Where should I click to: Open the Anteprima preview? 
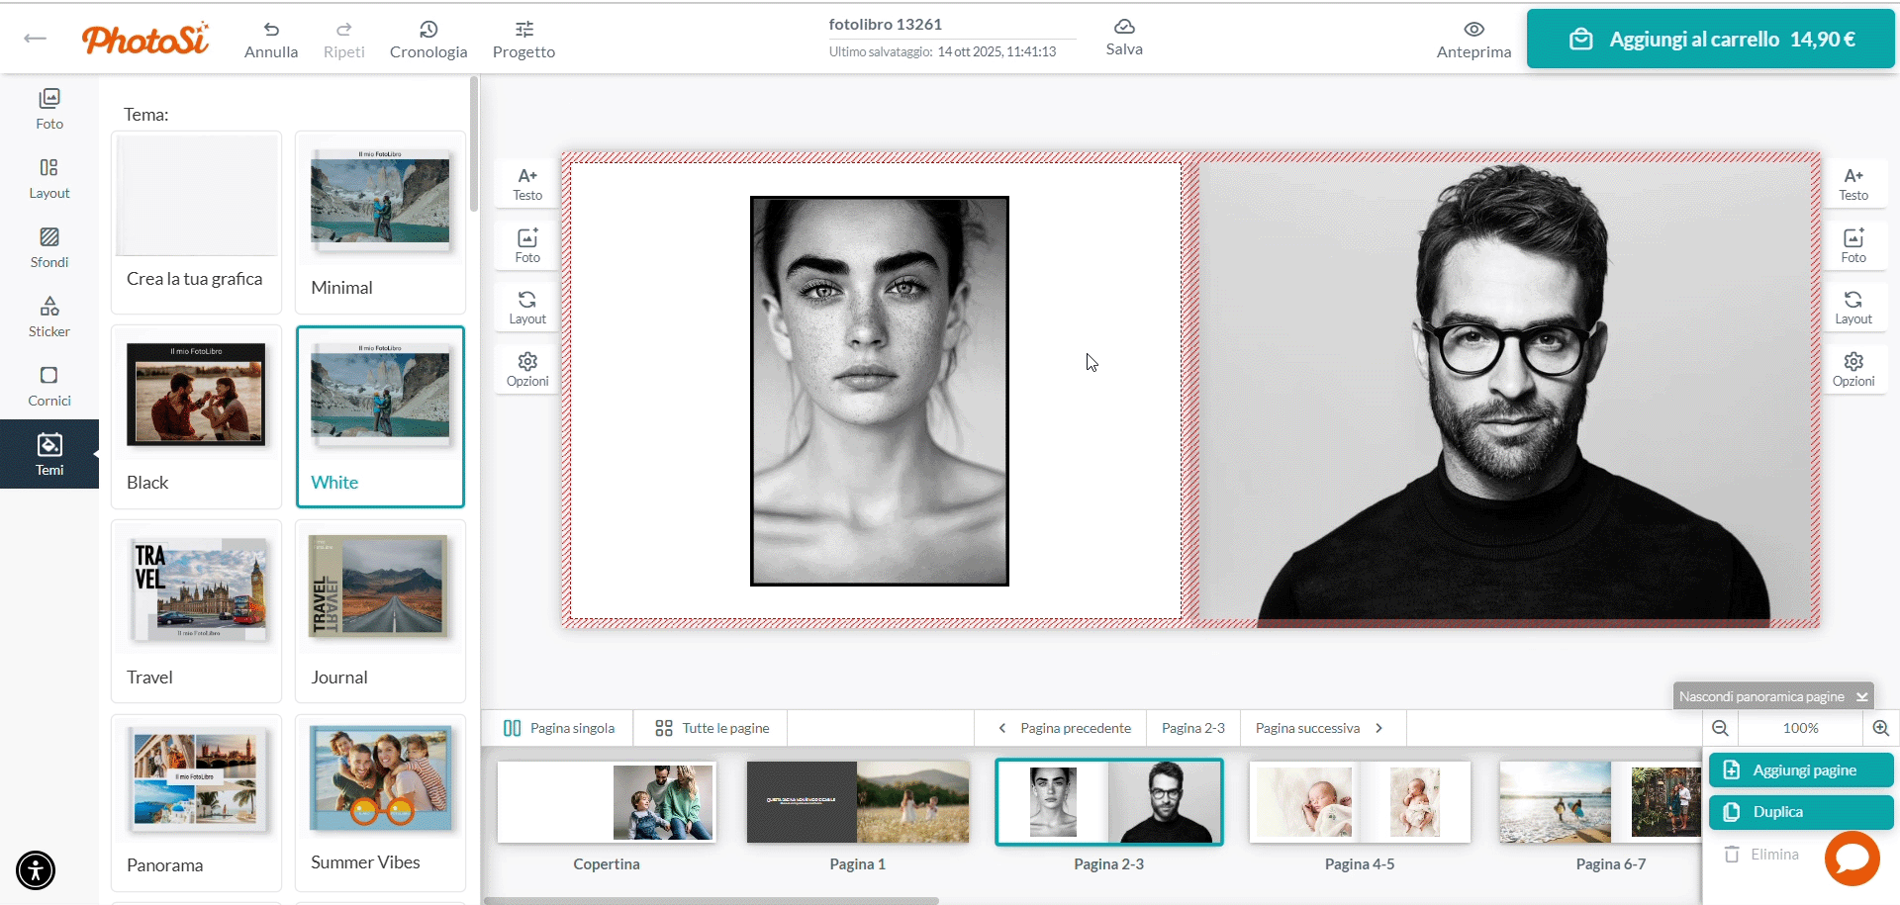pyautogui.click(x=1473, y=40)
